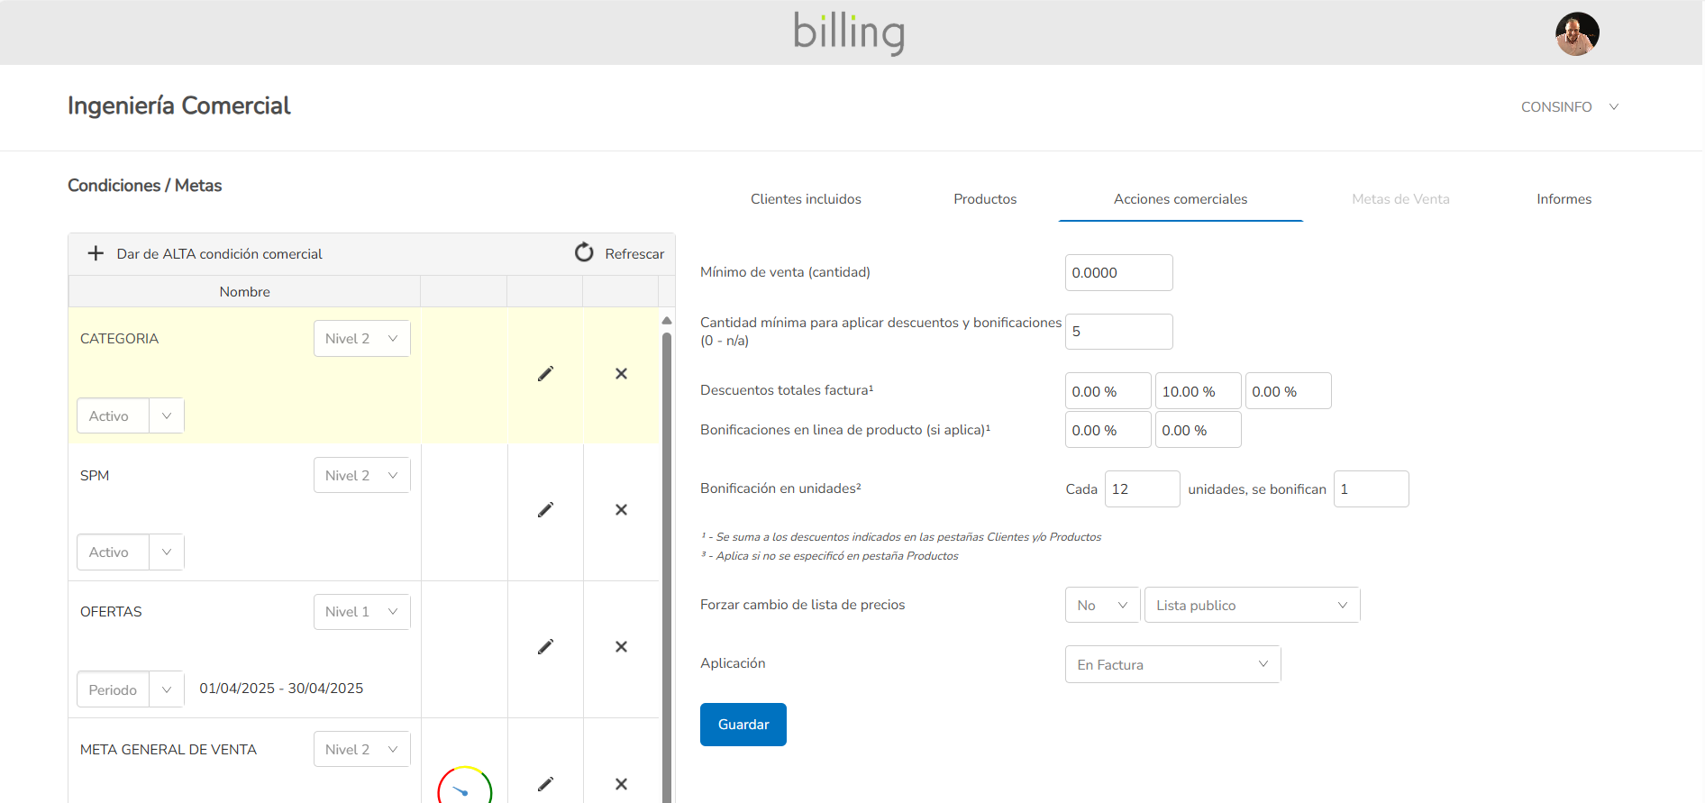Open the CONSINFO company selector
This screenshot has height=803, width=1705.
[1569, 107]
